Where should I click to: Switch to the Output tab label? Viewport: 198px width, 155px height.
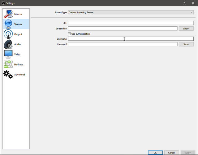[18, 34]
